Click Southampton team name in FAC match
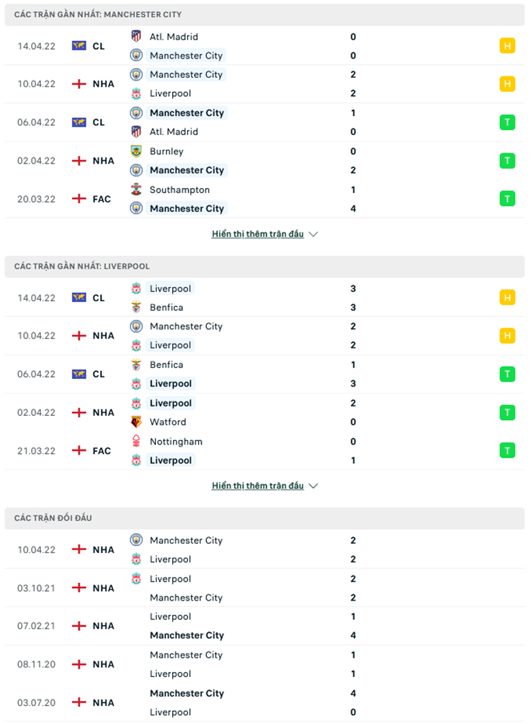The height and width of the screenshot is (724, 531). pyautogui.click(x=179, y=190)
